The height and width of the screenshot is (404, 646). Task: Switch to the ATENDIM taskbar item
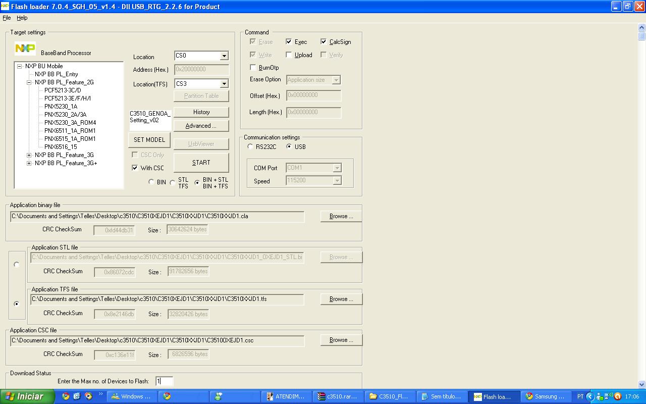pyautogui.click(x=287, y=396)
